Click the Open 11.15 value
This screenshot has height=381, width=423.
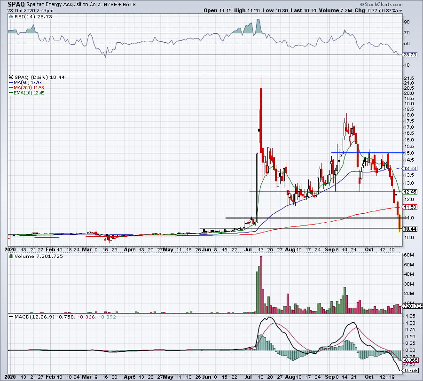tap(218, 10)
